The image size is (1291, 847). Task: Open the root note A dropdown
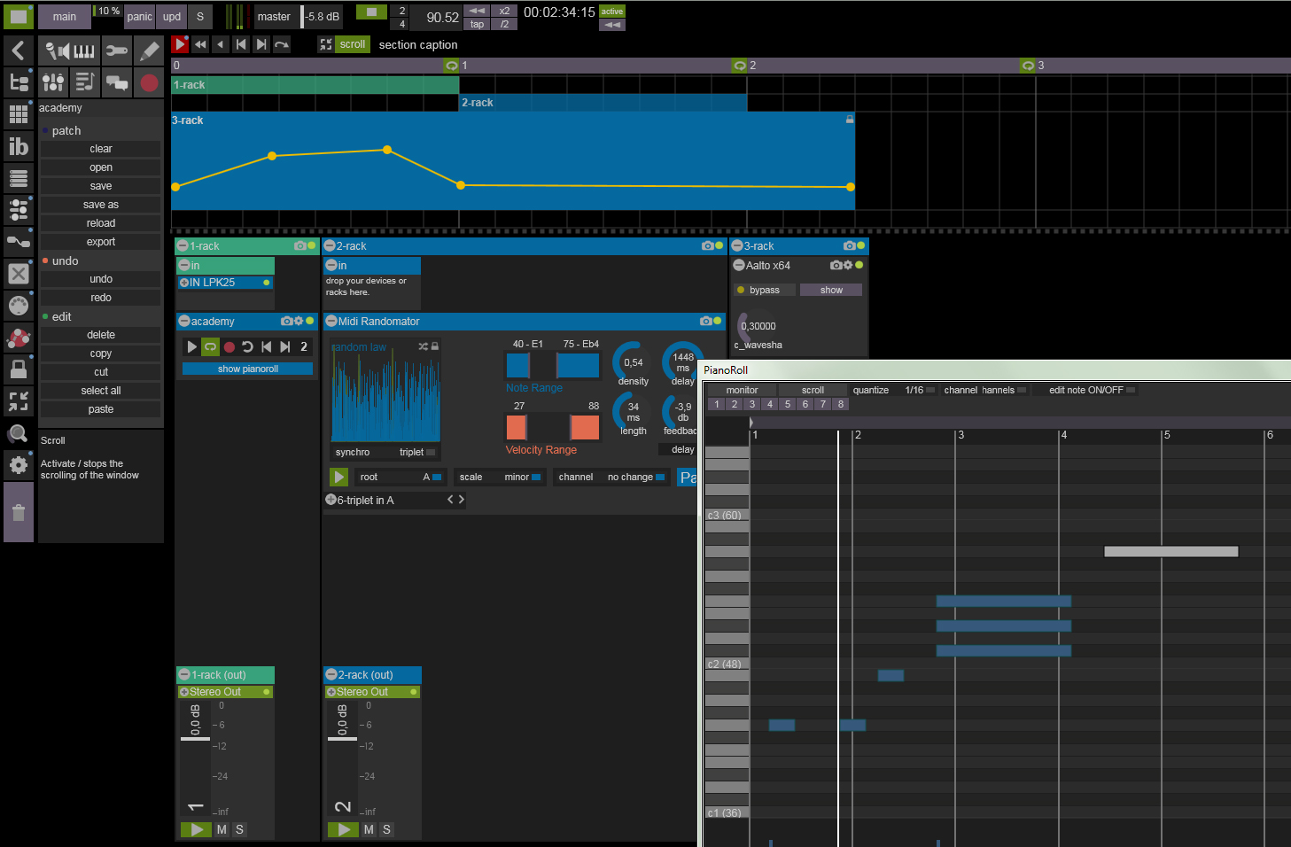400,477
